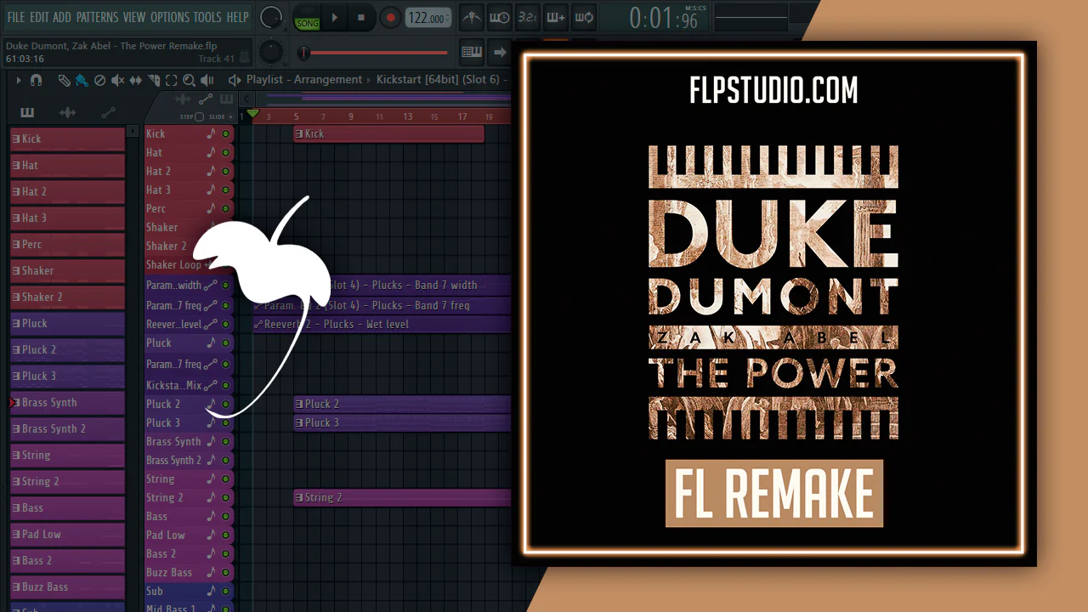Select the Mute tool speaker-x icon
1088x612 pixels.
pyautogui.click(x=117, y=80)
